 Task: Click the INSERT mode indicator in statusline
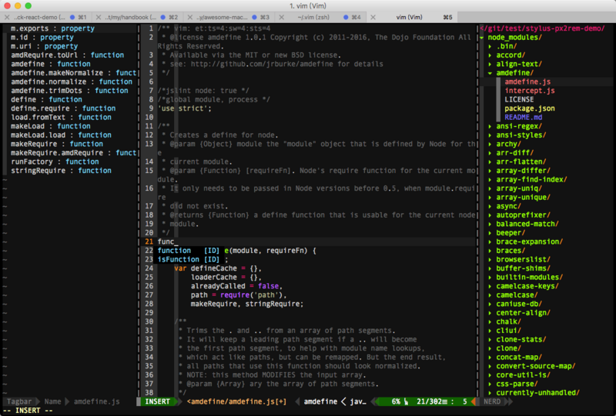click(x=159, y=401)
